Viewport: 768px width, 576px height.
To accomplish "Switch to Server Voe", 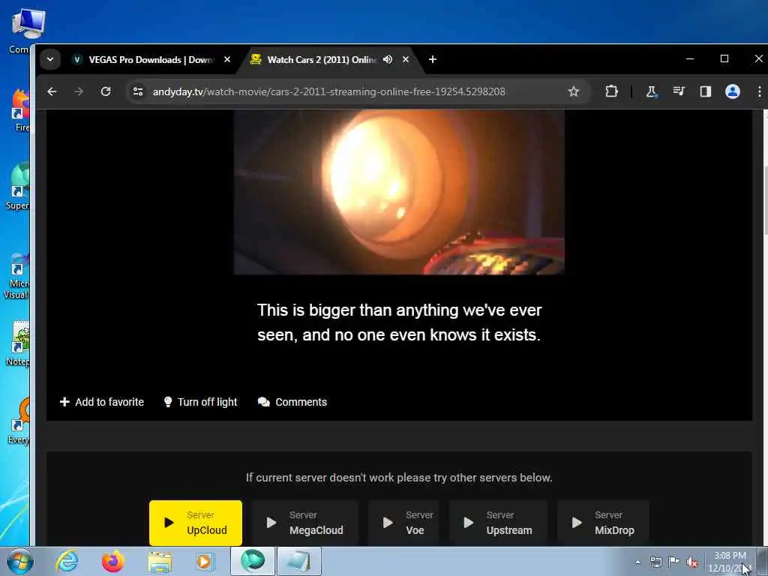I will (x=403, y=523).
